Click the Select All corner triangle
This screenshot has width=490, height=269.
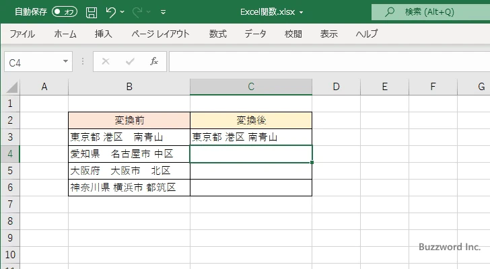click(11, 87)
